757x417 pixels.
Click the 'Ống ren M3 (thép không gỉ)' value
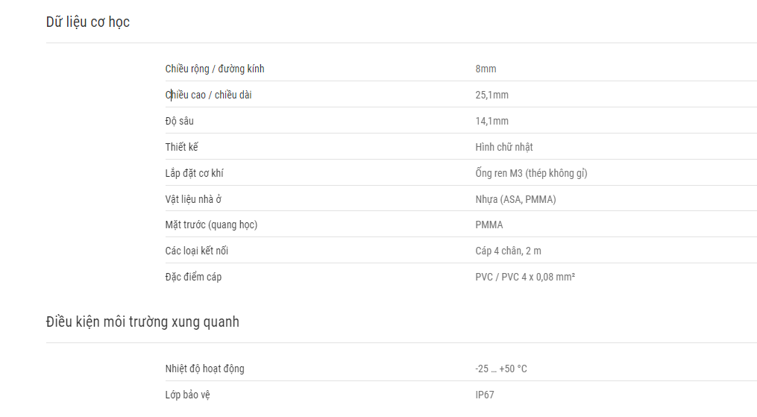531,173
